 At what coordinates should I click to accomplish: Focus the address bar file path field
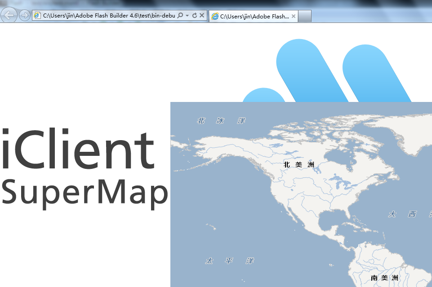(x=109, y=15)
